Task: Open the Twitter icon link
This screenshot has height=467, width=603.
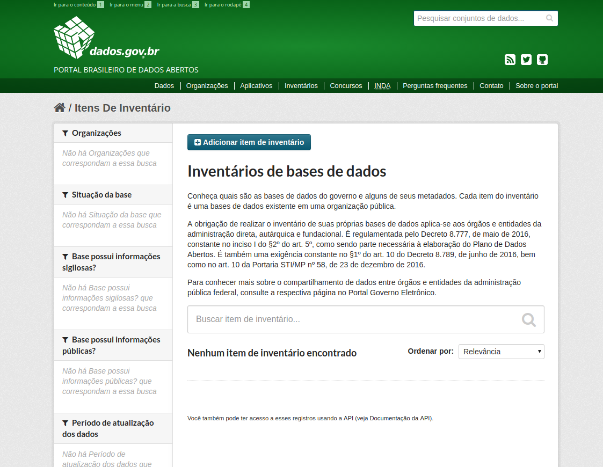Action: coord(526,60)
